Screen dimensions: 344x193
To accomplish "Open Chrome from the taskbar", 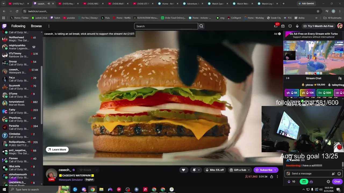I will click(92, 190).
